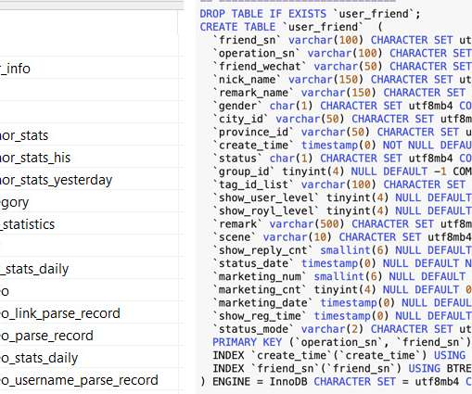Select the row ending '_statistics'

click(x=89, y=224)
